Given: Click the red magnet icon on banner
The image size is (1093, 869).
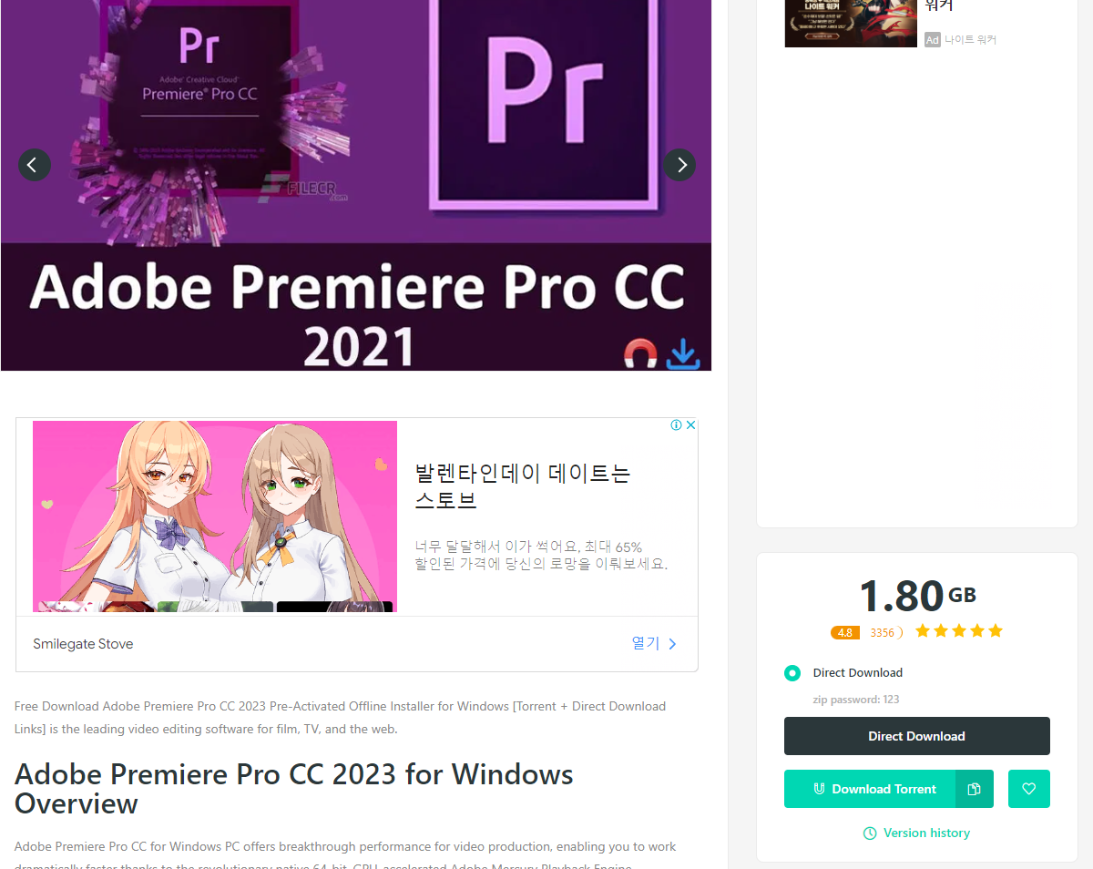Looking at the screenshot, I should 640,353.
